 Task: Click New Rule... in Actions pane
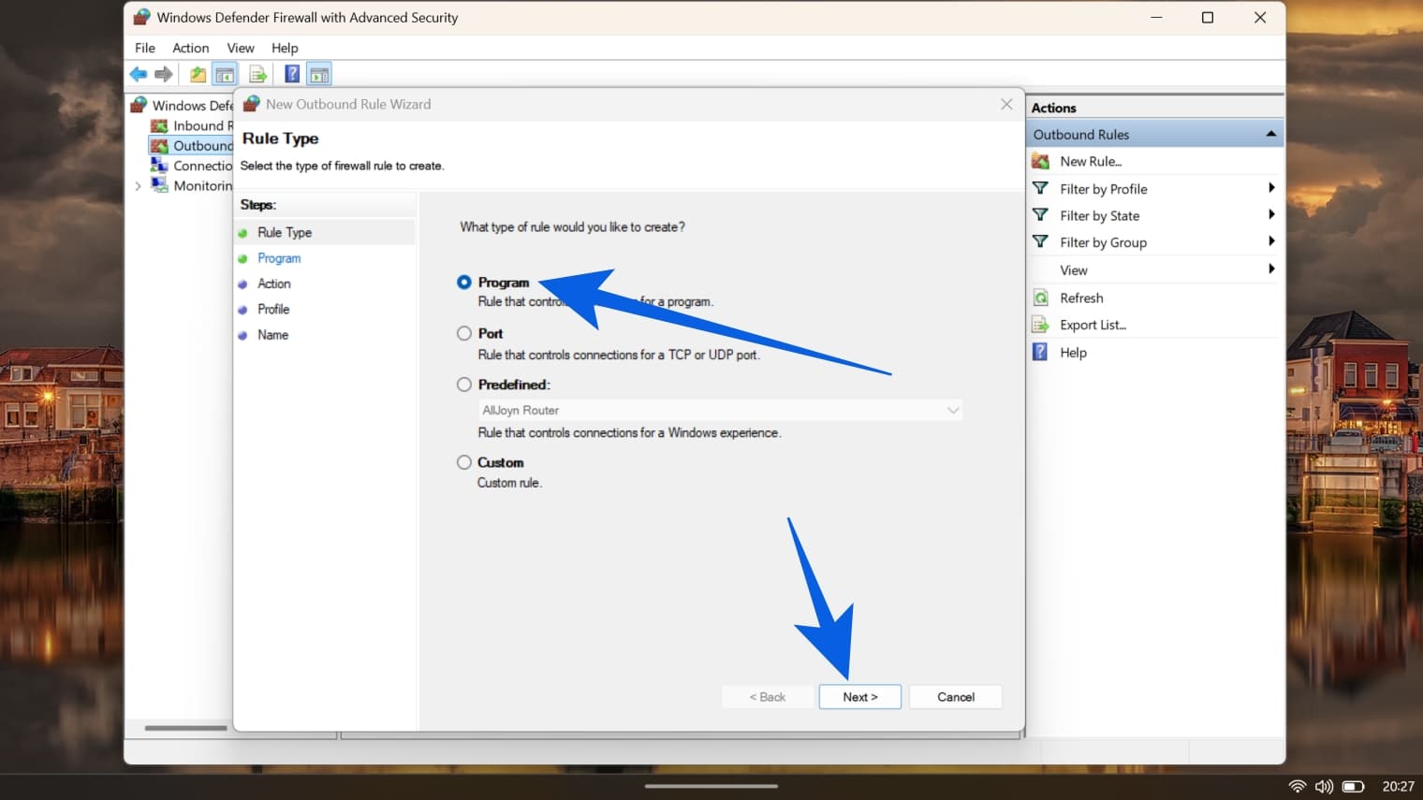(x=1091, y=161)
